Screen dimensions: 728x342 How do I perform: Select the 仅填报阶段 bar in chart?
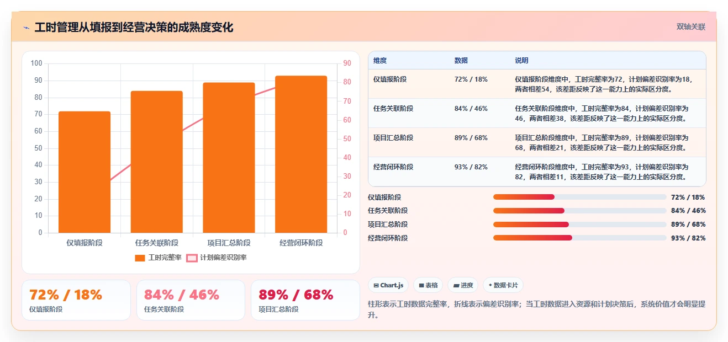85,172
